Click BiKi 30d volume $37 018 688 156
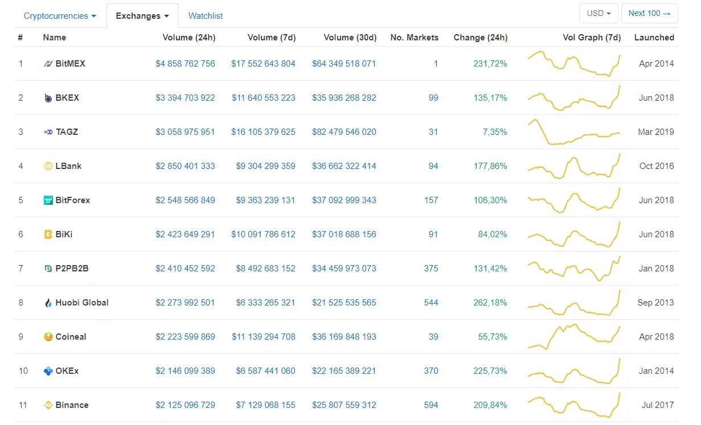This screenshot has width=701, height=425. click(x=344, y=234)
